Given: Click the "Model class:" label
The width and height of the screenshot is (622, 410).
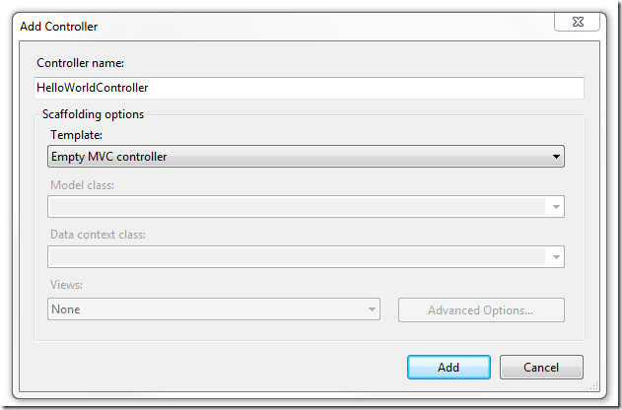Looking at the screenshot, I should (x=82, y=185).
